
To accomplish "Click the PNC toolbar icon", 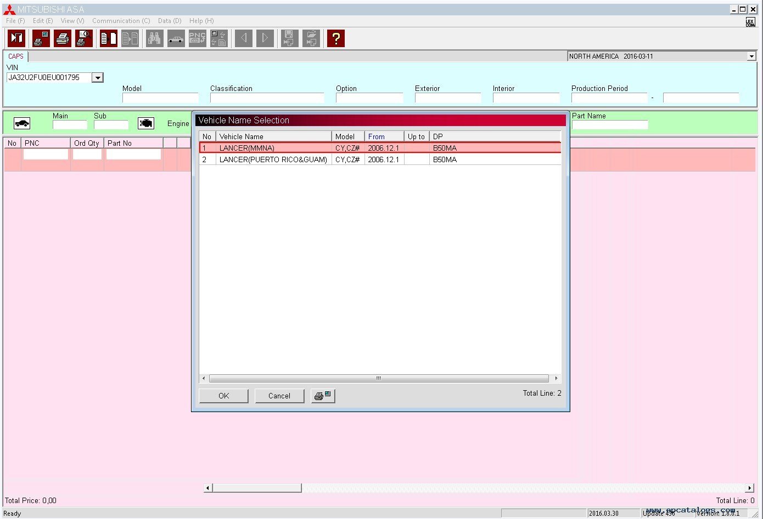I will pos(198,38).
